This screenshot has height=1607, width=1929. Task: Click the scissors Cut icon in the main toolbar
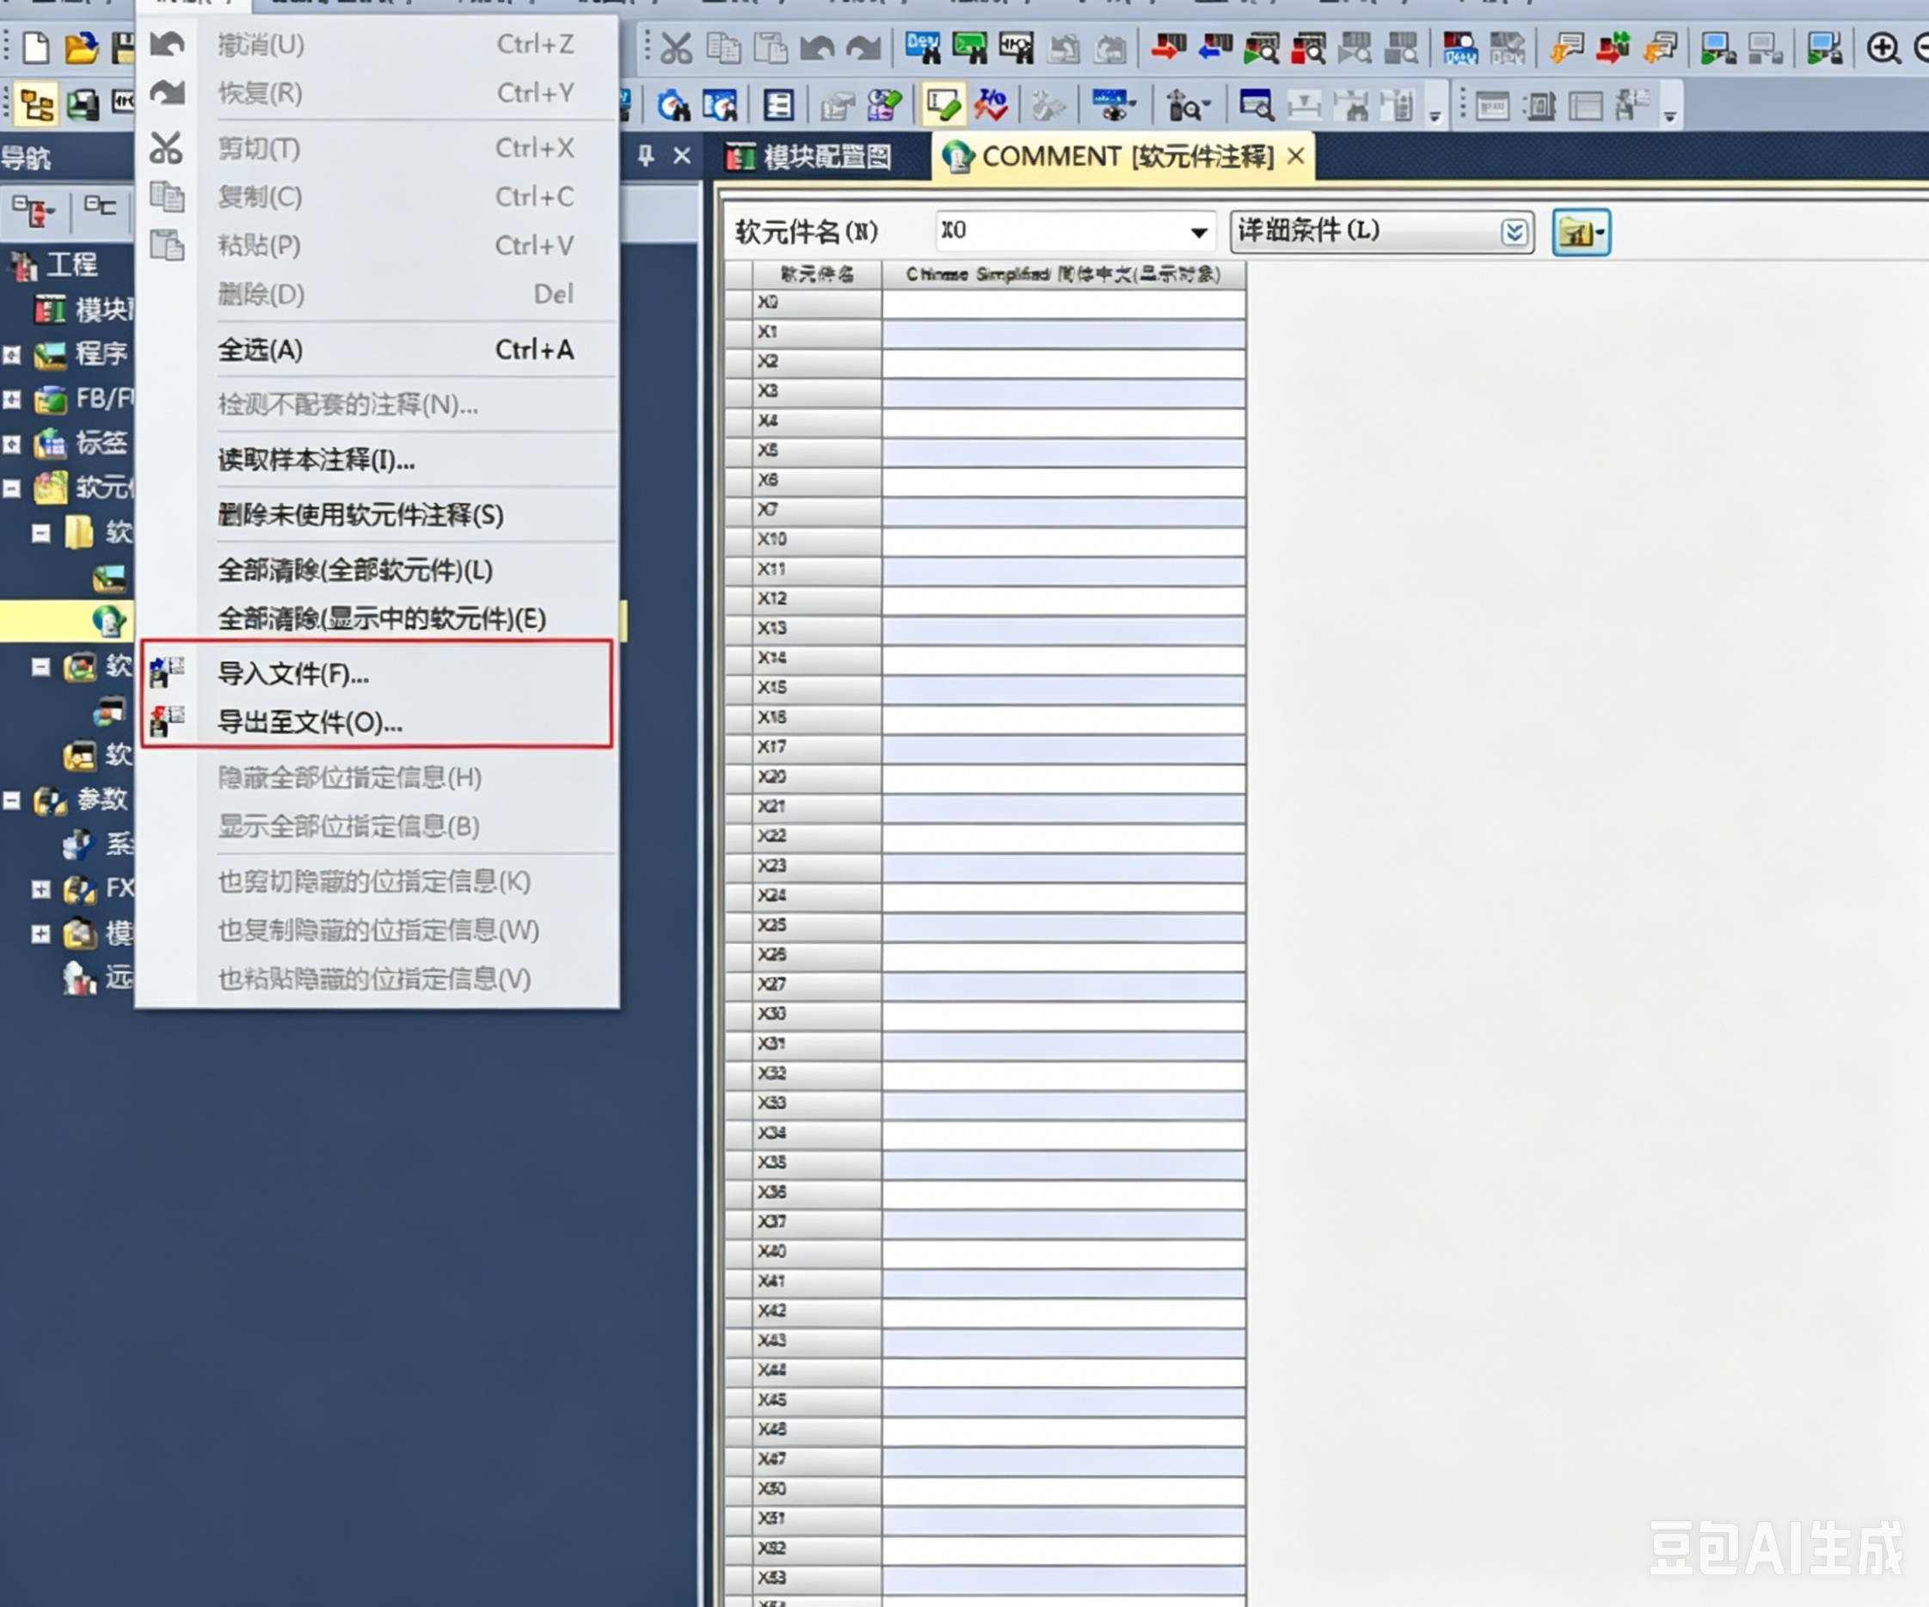coord(676,48)
